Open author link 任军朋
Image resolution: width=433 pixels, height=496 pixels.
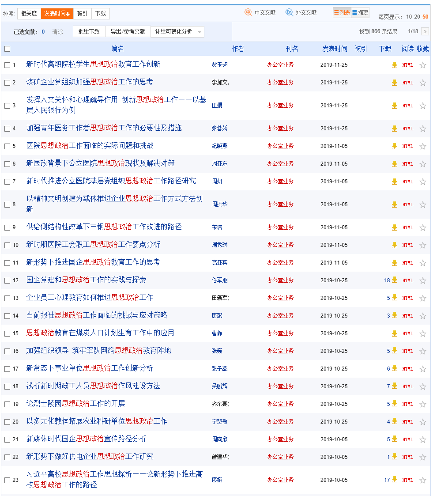[219, 280]
